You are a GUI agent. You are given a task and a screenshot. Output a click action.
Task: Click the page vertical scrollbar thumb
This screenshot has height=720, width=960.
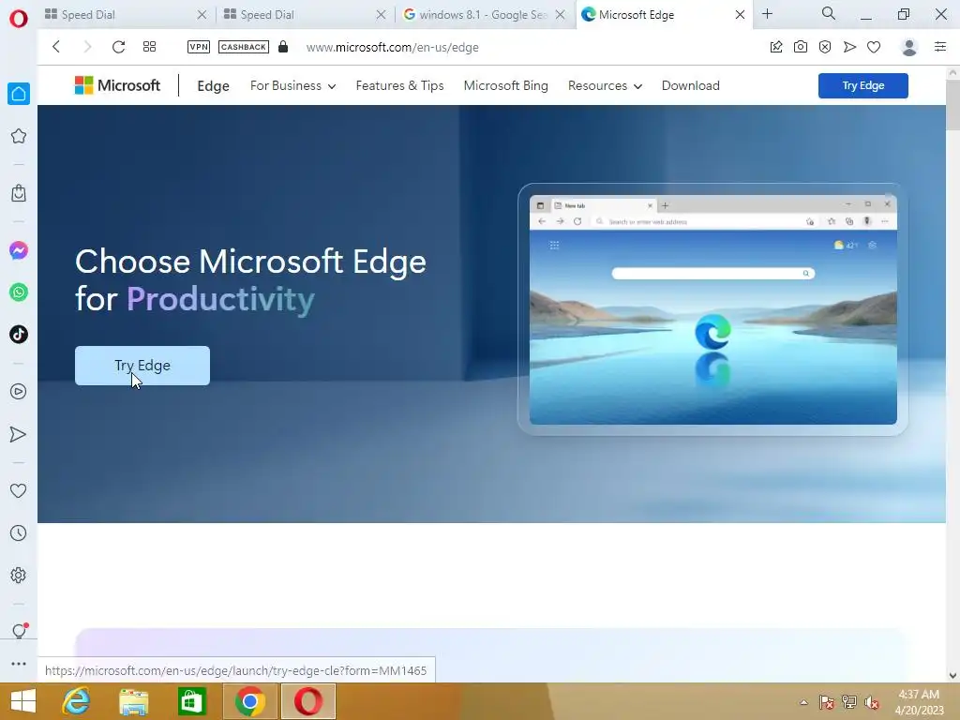[952, 104]
